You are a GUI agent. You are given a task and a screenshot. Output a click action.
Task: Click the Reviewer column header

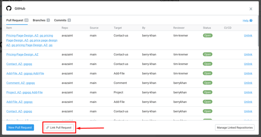(179, 28)
